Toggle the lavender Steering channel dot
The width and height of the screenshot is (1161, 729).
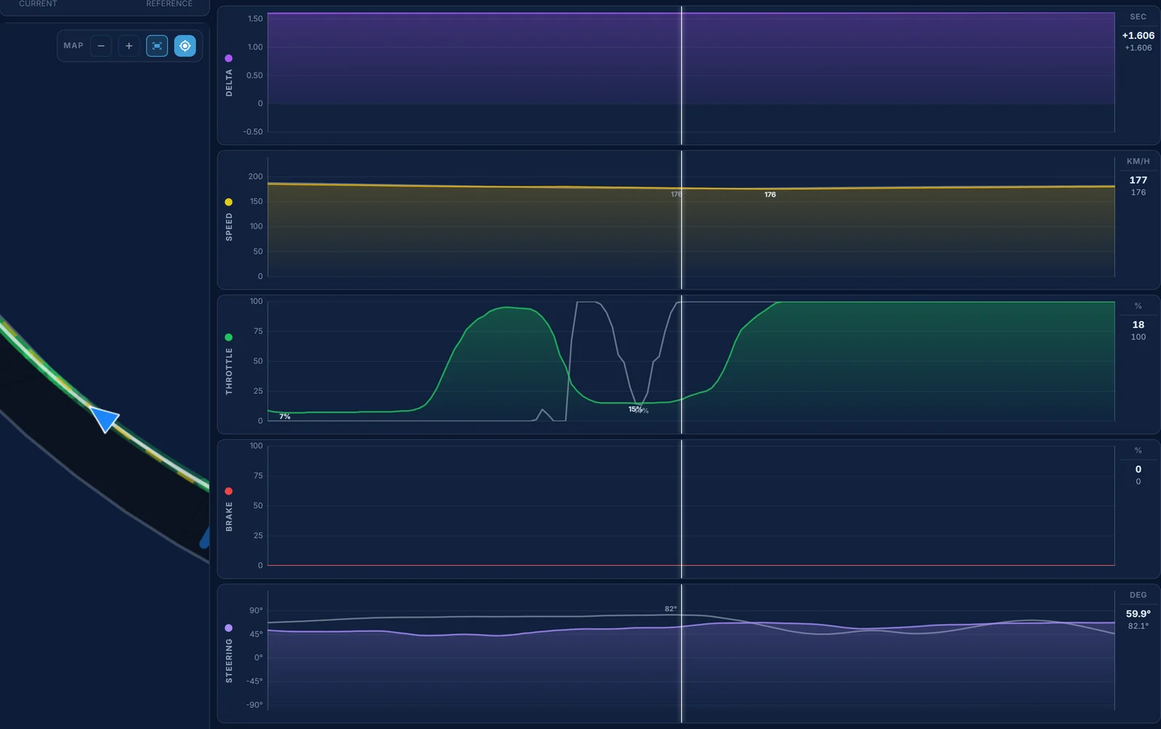click(229, 628)
